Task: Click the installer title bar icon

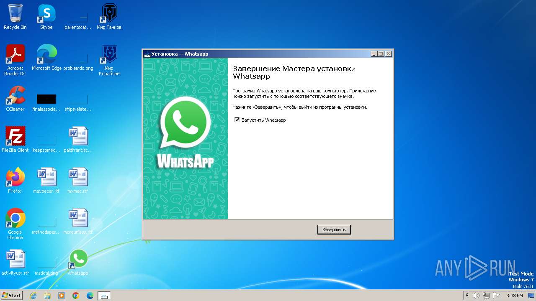Action: [147, 54]
